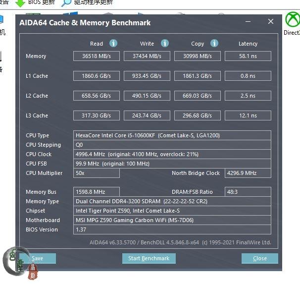
Task: Select Memory read value 36518 MB/s
Action: coord(97,56)
